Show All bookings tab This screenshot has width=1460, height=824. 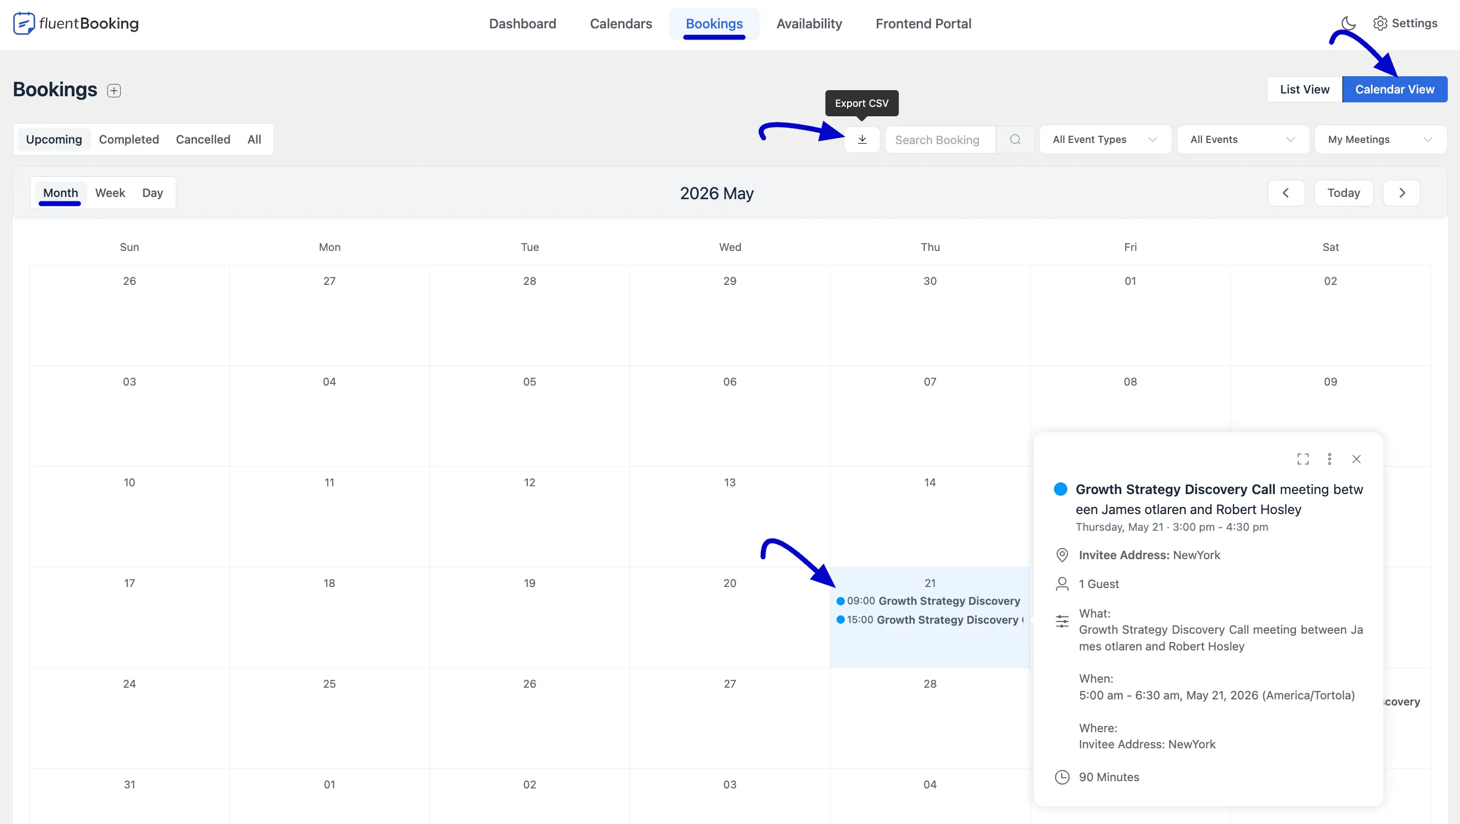255,140
